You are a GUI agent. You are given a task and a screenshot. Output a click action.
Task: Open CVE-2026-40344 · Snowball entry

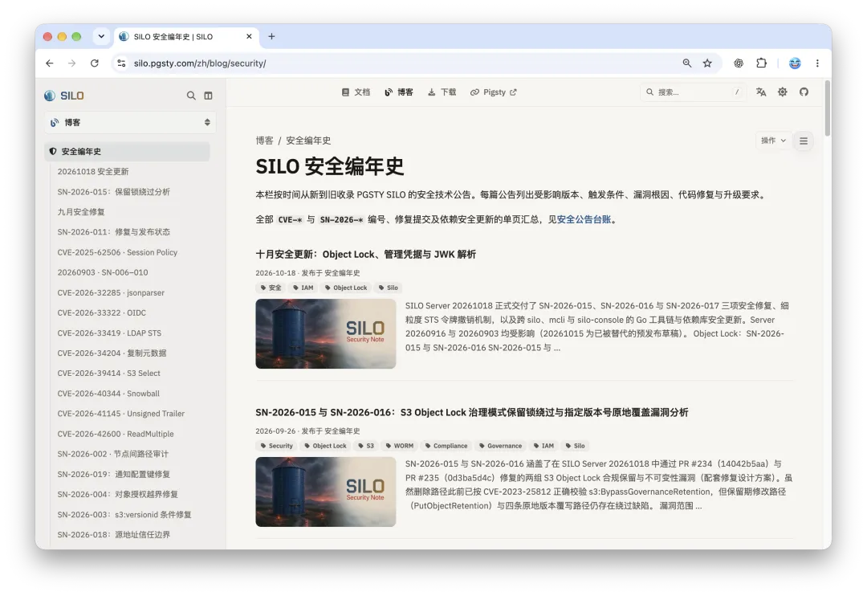(x=108, y=394)
